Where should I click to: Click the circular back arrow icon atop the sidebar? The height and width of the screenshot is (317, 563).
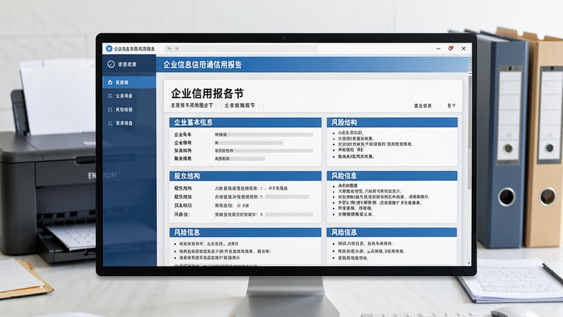(x=111, y=64)
